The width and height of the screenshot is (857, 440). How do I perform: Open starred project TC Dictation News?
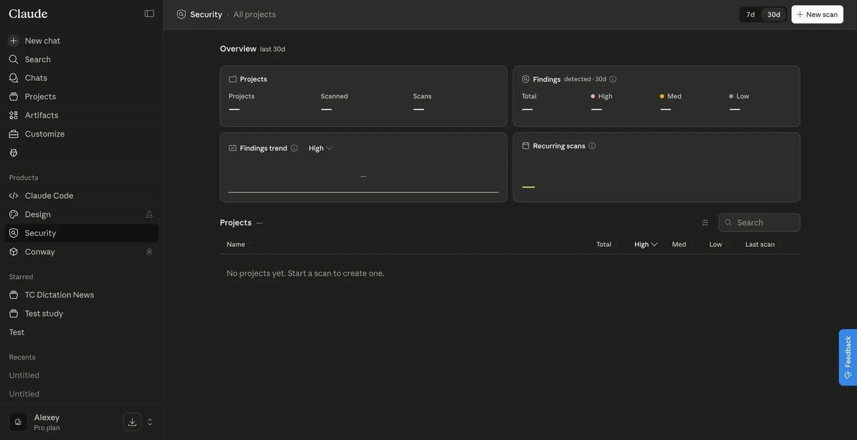click(x=81, y=295)
